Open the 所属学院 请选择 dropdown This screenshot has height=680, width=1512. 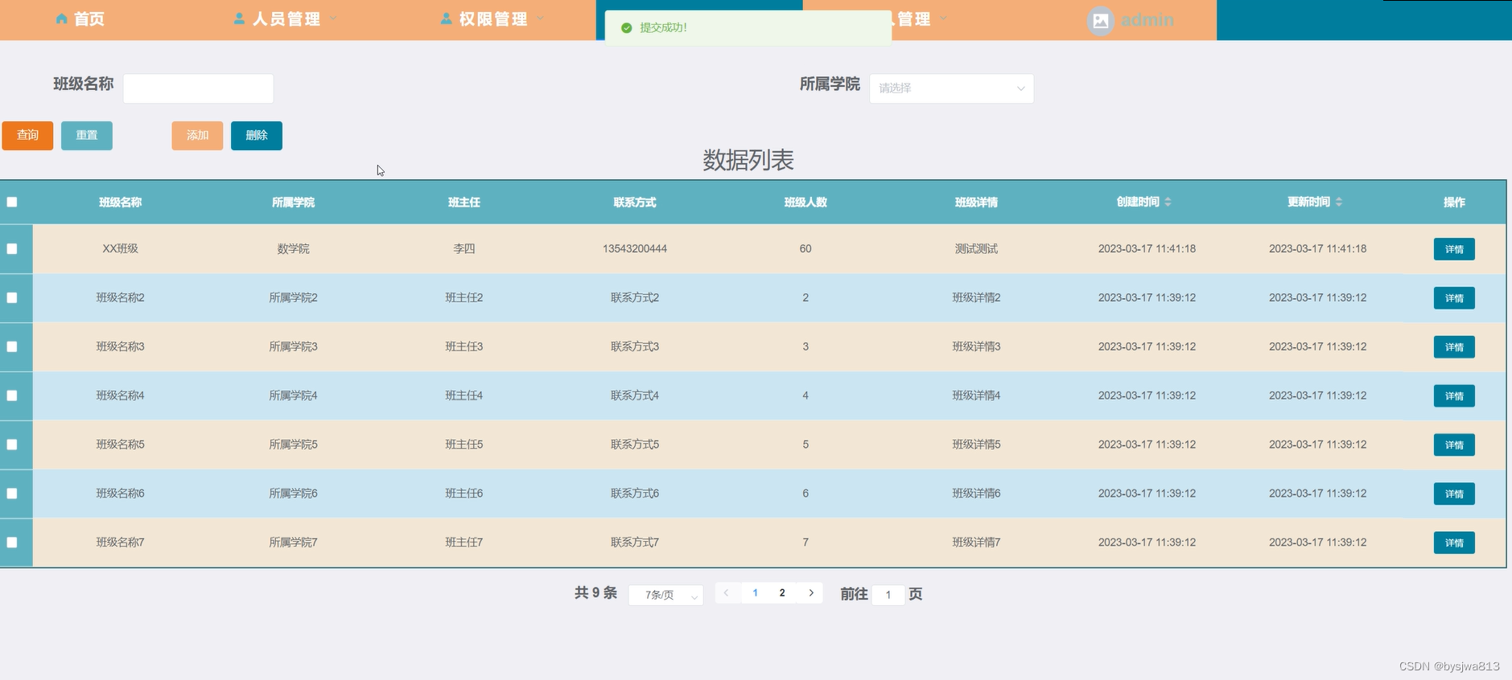point(951,88)
